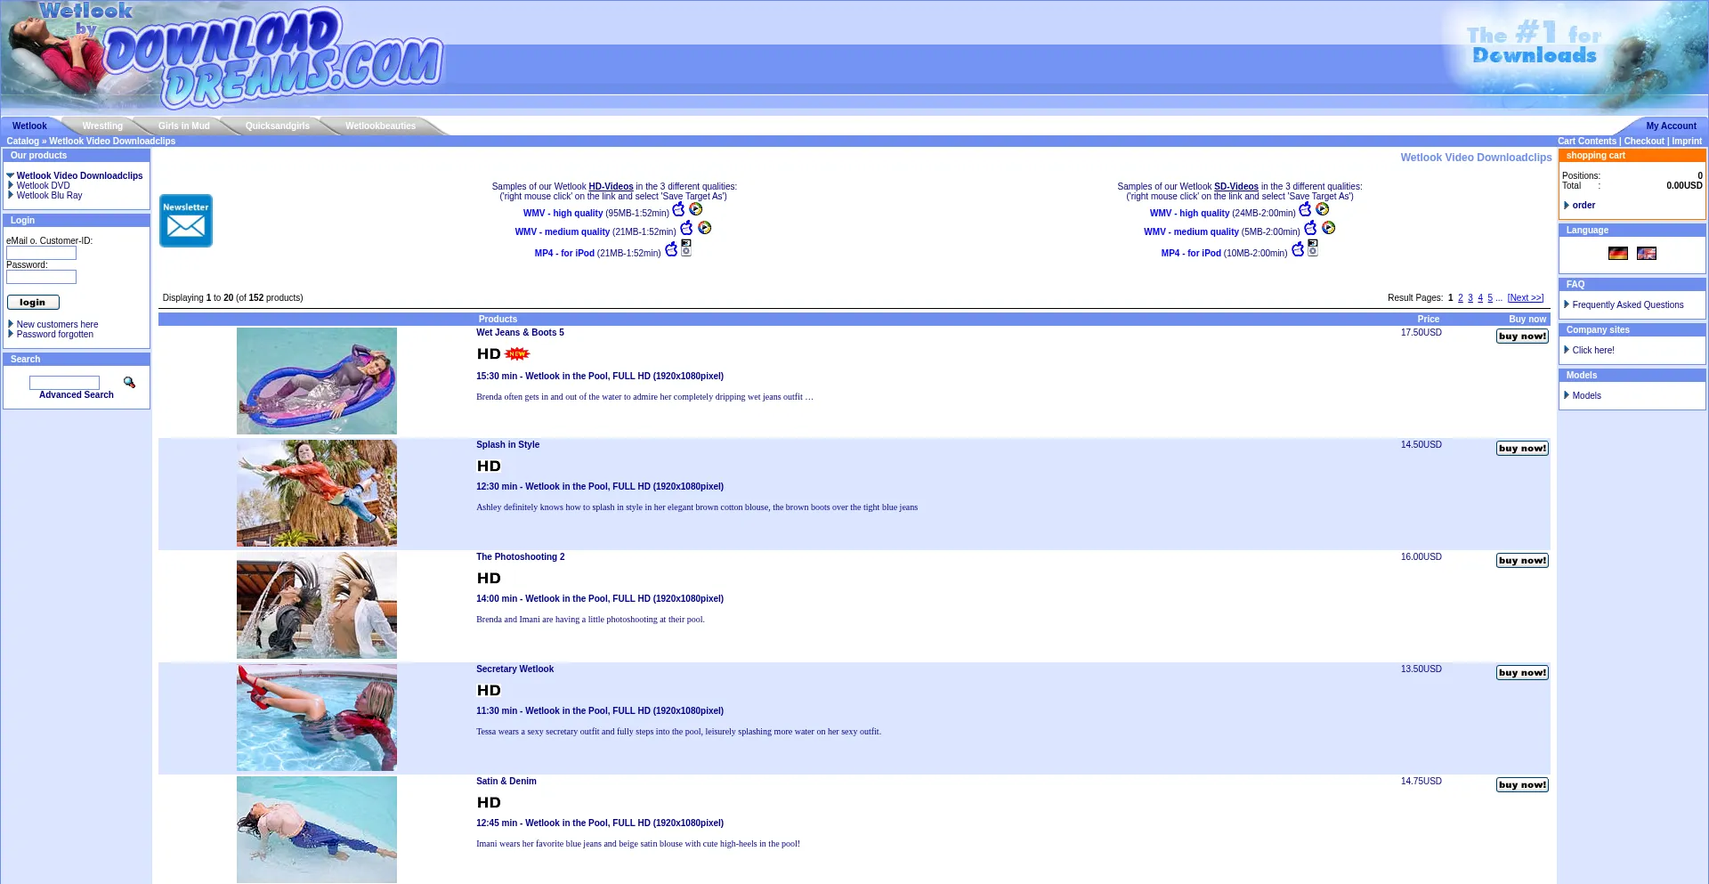Image resolution: width=1709 pixels, height=884 pixels.
Task: Select Wetlook DVD in Our products
Action: pos(43,186)
